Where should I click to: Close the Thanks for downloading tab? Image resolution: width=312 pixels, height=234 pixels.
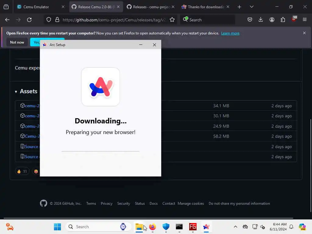(x=228, y=7)
